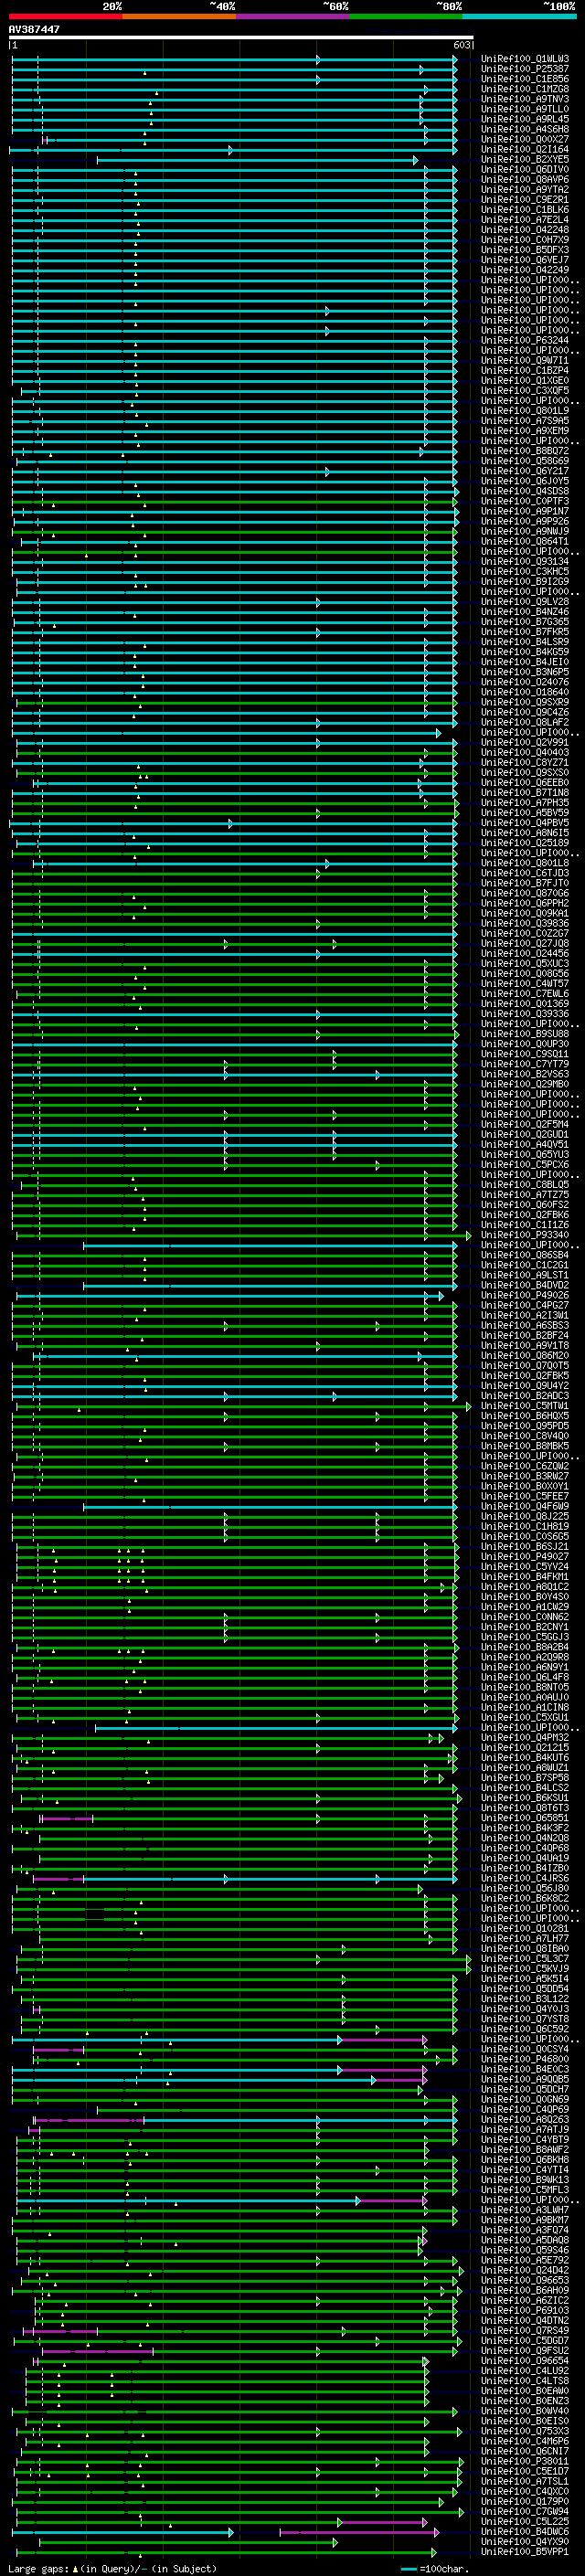Open hit UniRef100_B4JEI0

pos(525,662)
